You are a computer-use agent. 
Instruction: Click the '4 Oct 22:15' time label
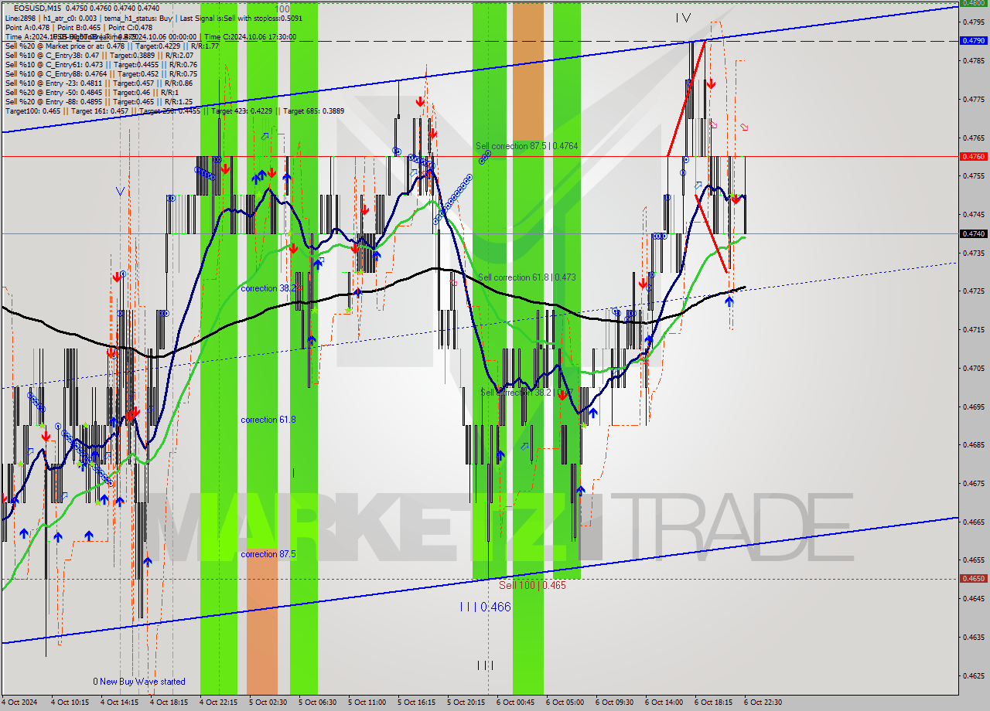click(x=218, y=702)
